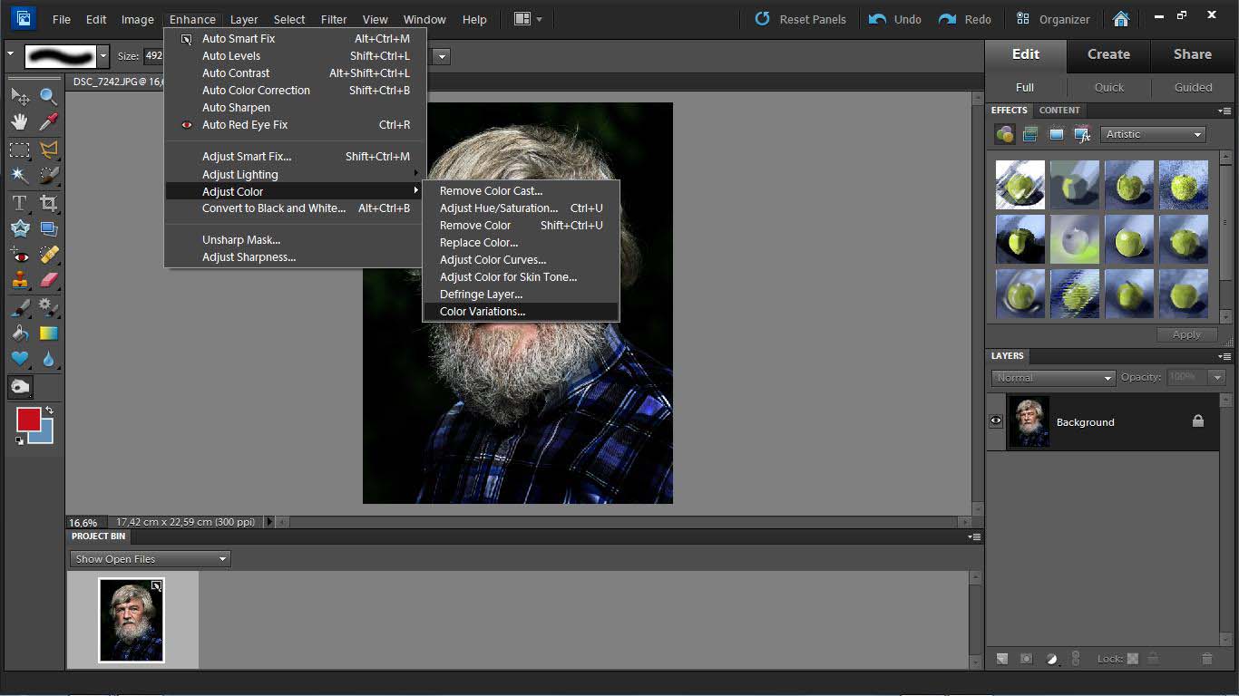
Task: Select the Horizontal Type tool
Action: tap(20, 203)
